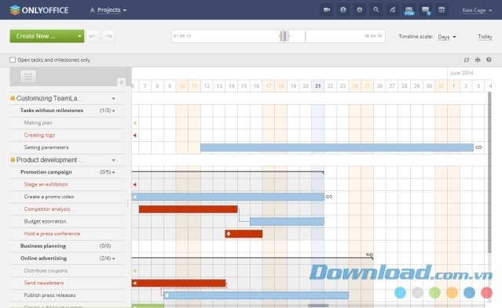This screenshot has height=308, width=502.
Task: Click the print icon
Action: (478, 60)
